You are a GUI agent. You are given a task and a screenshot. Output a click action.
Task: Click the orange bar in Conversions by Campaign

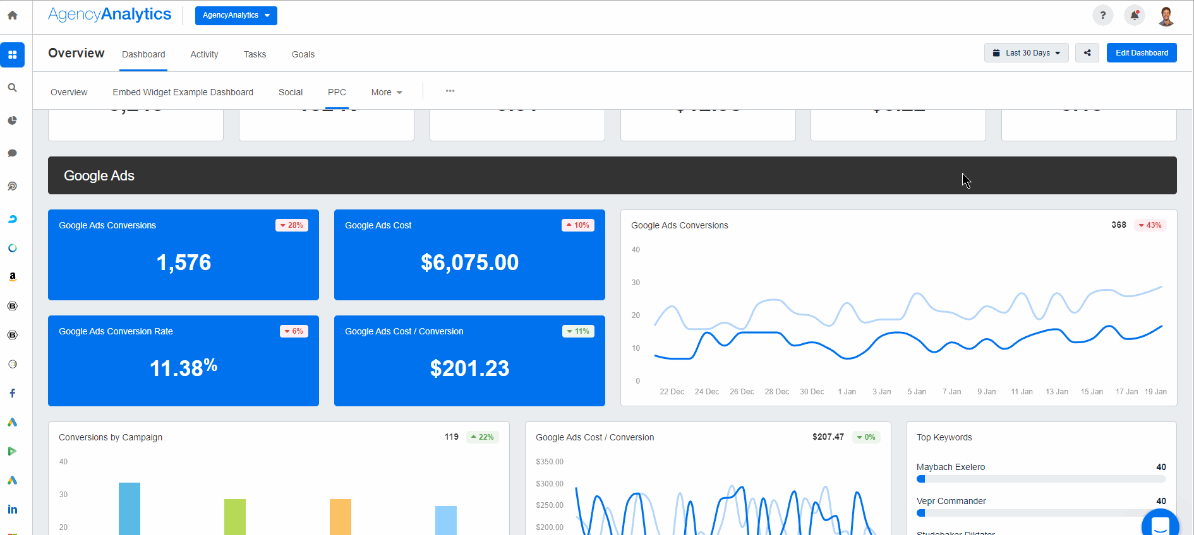click(341, 517)
